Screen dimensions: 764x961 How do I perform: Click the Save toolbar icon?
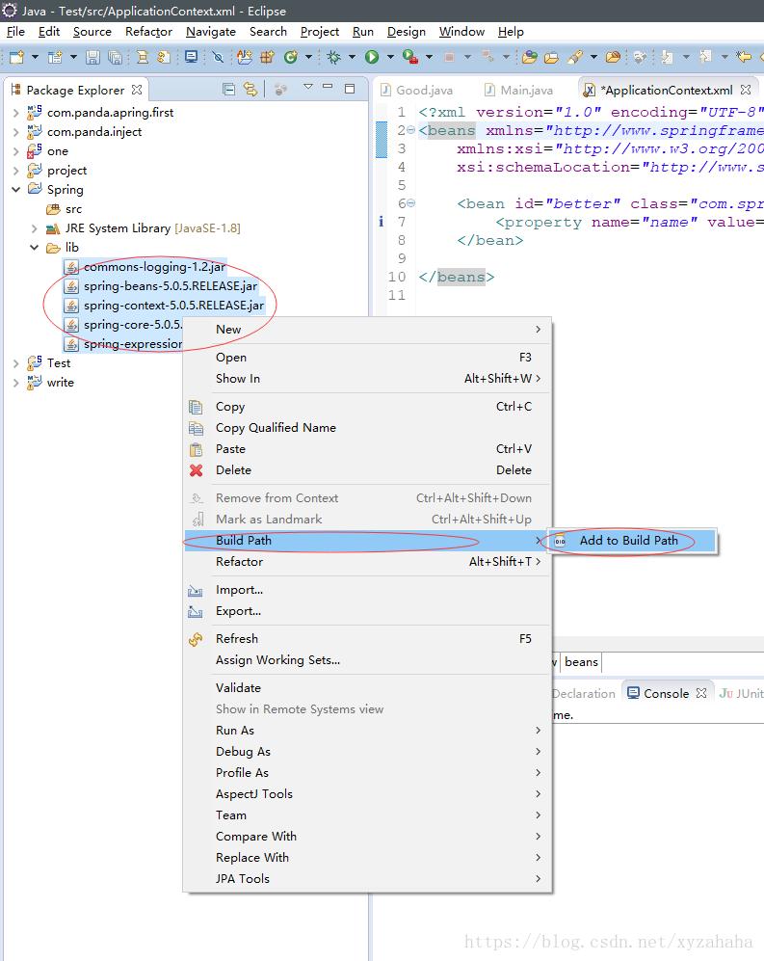click(x=92, y=57)
